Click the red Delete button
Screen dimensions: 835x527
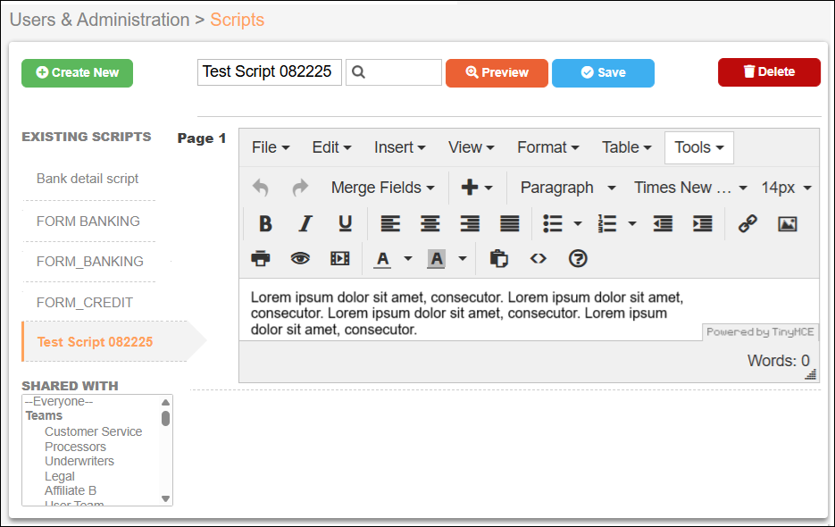point(769,72)
